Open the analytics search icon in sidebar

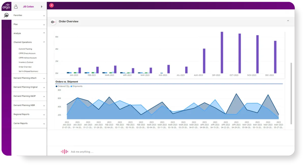click(x=6, y=15)
